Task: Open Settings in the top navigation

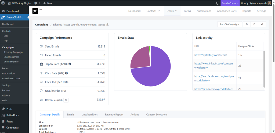Action: [261, 11]
